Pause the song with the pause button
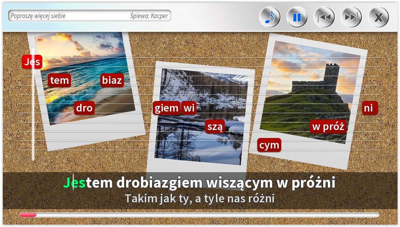The image size is (400, 227). [x=297, y=17]
